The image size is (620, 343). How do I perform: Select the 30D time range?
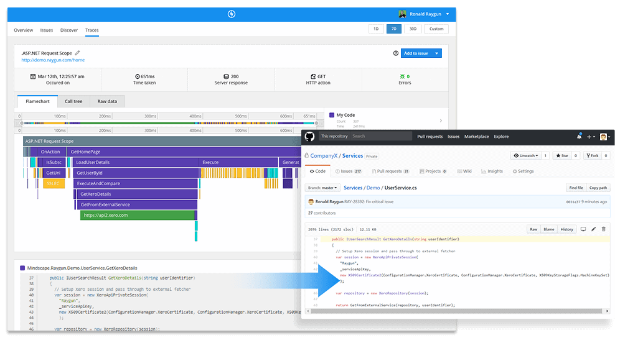click(413, 29)
